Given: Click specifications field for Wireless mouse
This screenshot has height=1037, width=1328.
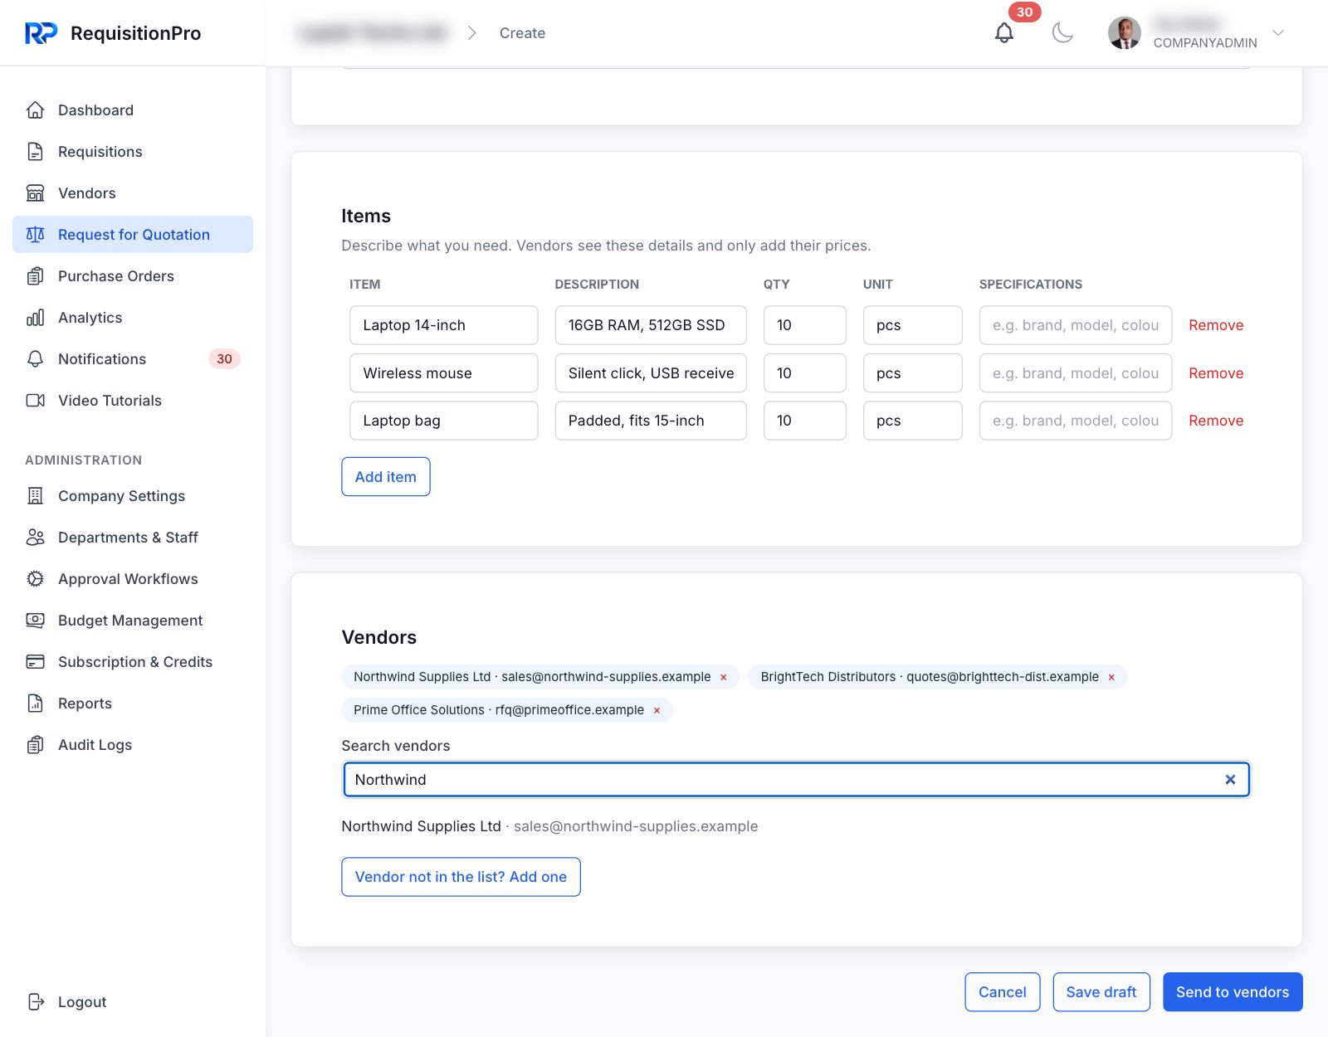Looking at the screenshot, I should 1076,373.
